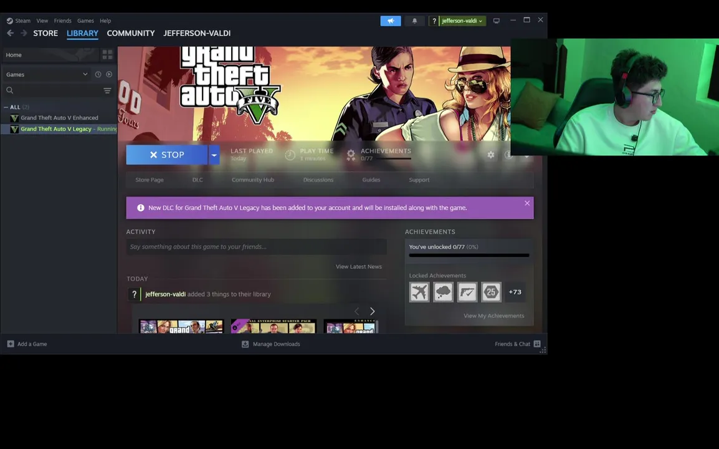Click the achievements progress bar
Screen dimensions: 719x449
click(x=469, y=255)
